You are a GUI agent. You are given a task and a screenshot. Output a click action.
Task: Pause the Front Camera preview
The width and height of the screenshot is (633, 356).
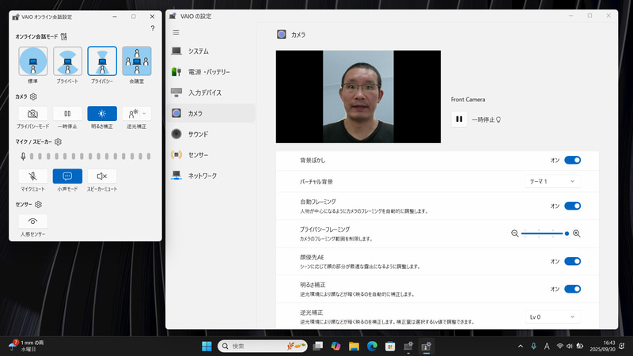point(459,119)
